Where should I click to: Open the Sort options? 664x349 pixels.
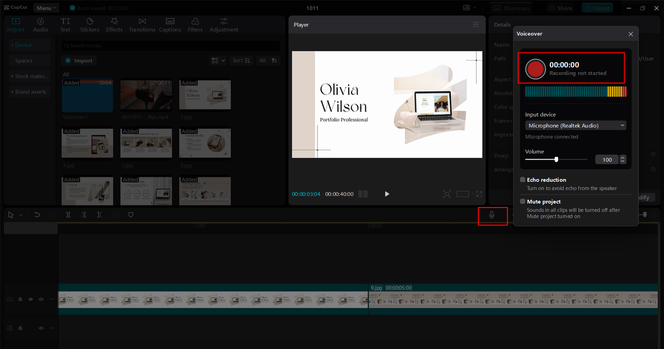coord(241,61)
